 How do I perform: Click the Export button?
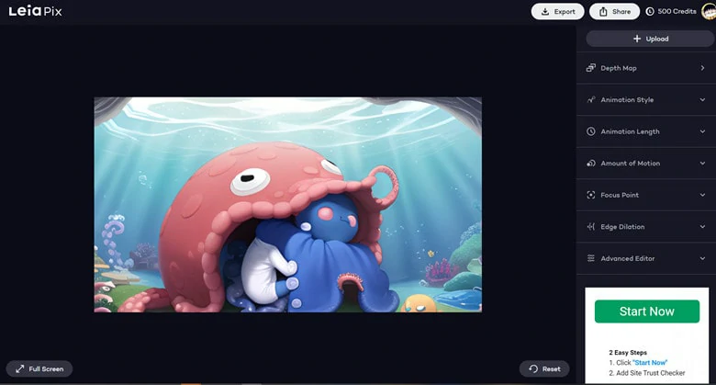pos(557,11)
